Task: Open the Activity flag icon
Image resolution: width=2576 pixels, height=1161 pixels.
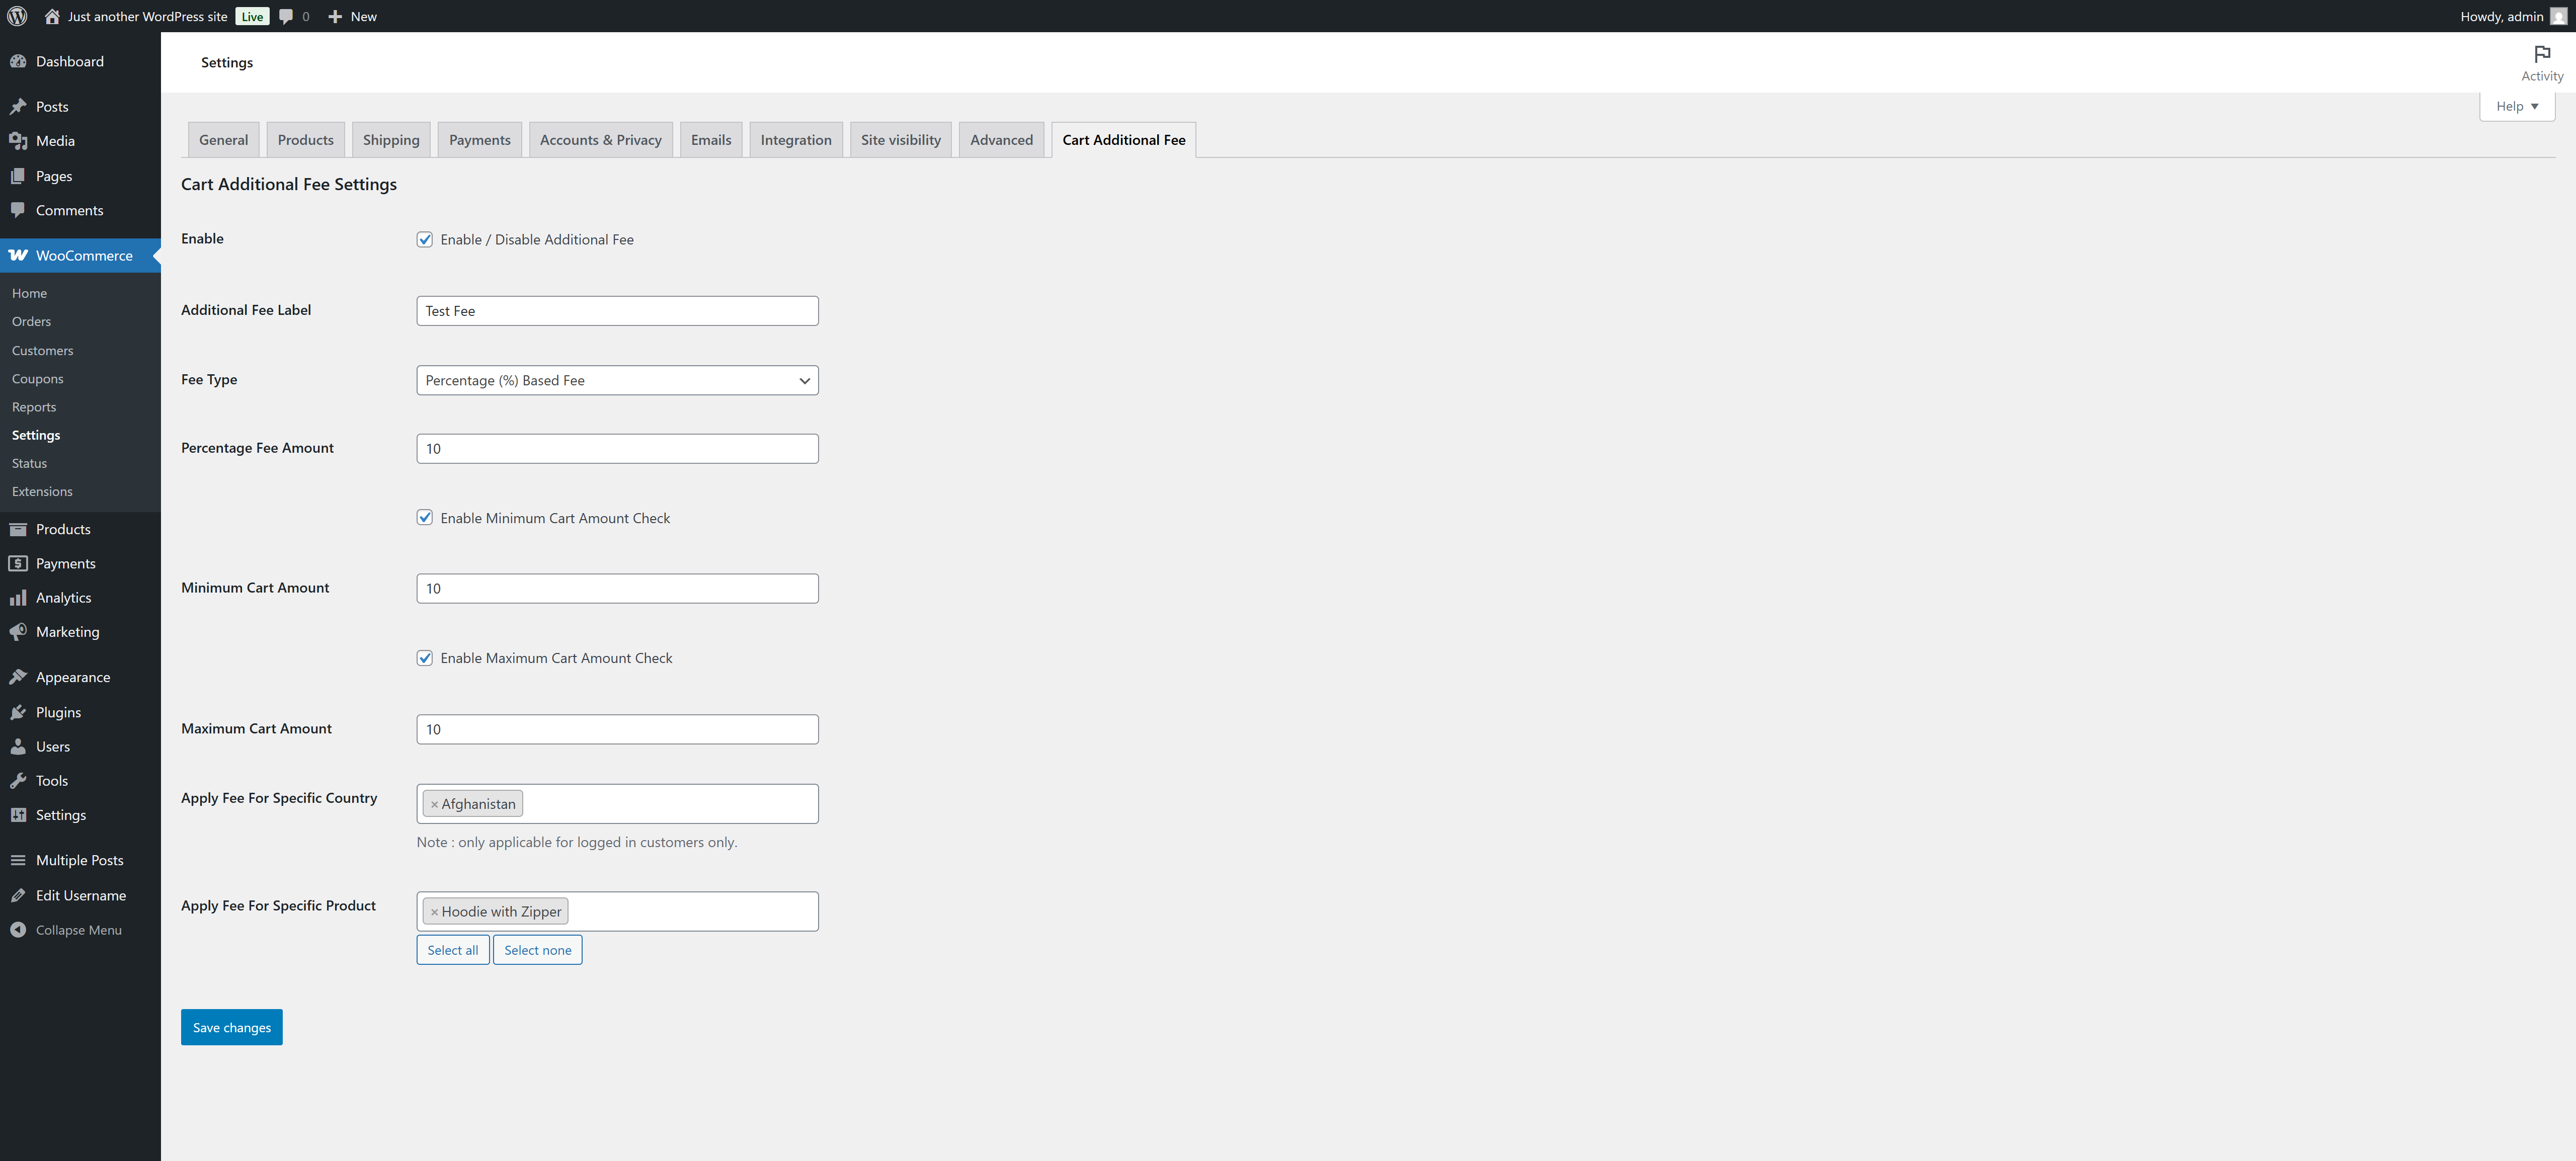Action: coord(2542,53)
